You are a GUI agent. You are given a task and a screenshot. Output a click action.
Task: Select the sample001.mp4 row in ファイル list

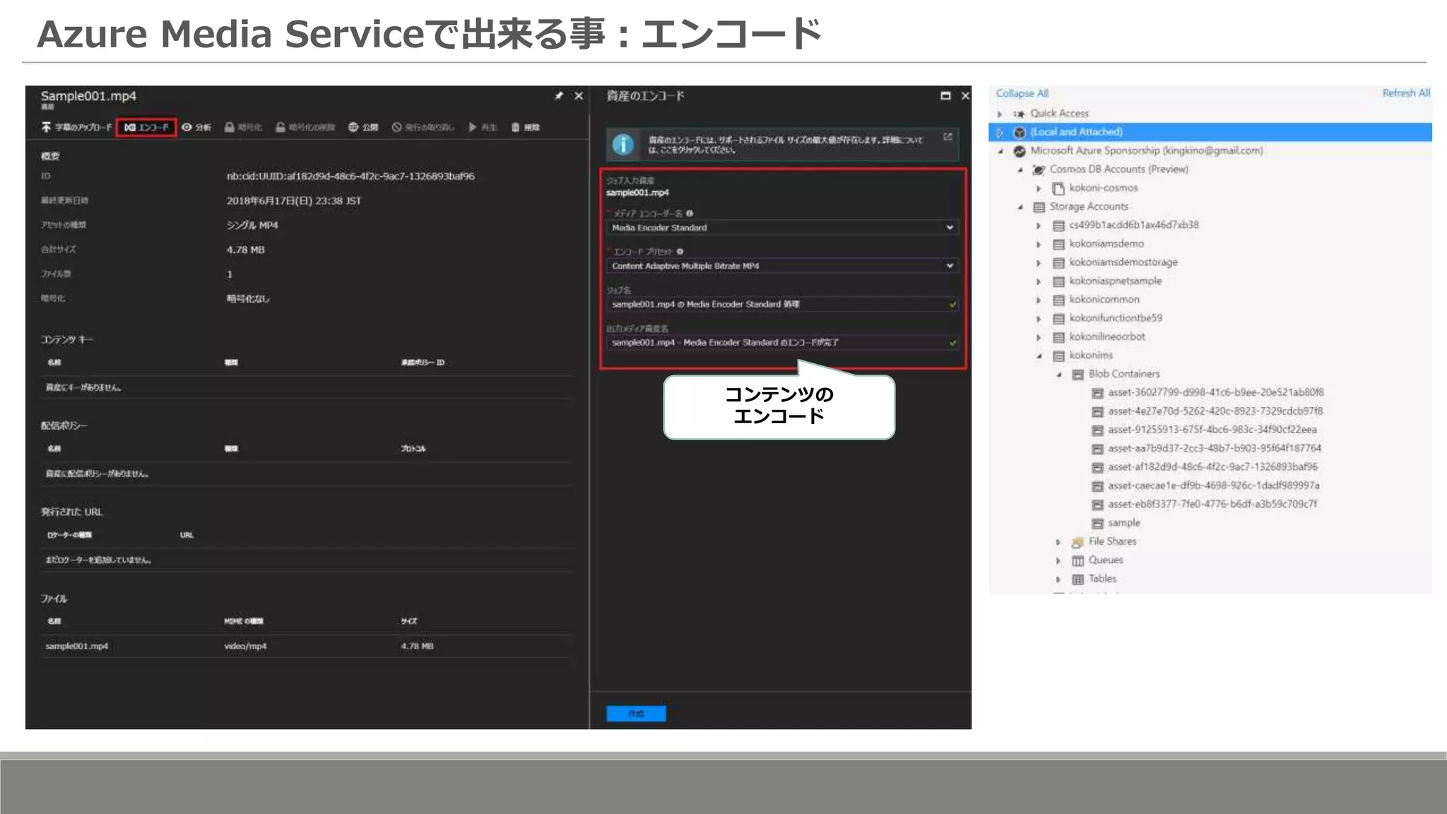(307, 646)
